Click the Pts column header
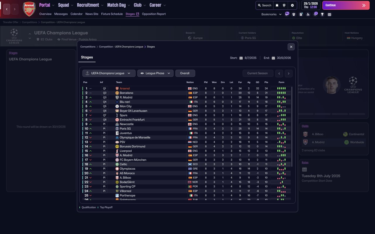This screenshot has height=234, width=375. [266, 82]
